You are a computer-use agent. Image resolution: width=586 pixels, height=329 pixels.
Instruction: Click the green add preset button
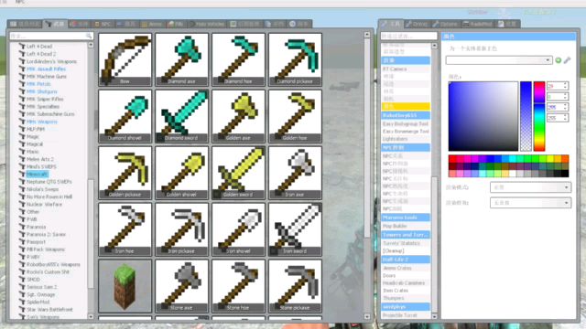(559, 60)
